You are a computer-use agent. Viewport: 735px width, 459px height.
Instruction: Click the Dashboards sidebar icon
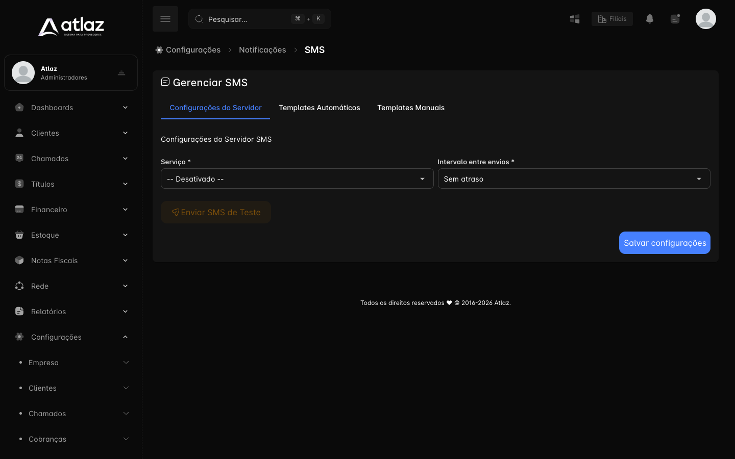[19, 107]
